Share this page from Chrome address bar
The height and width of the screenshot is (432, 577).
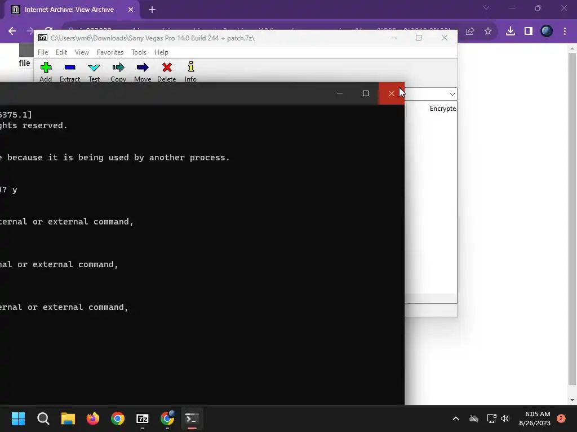(x=470, y=31)
